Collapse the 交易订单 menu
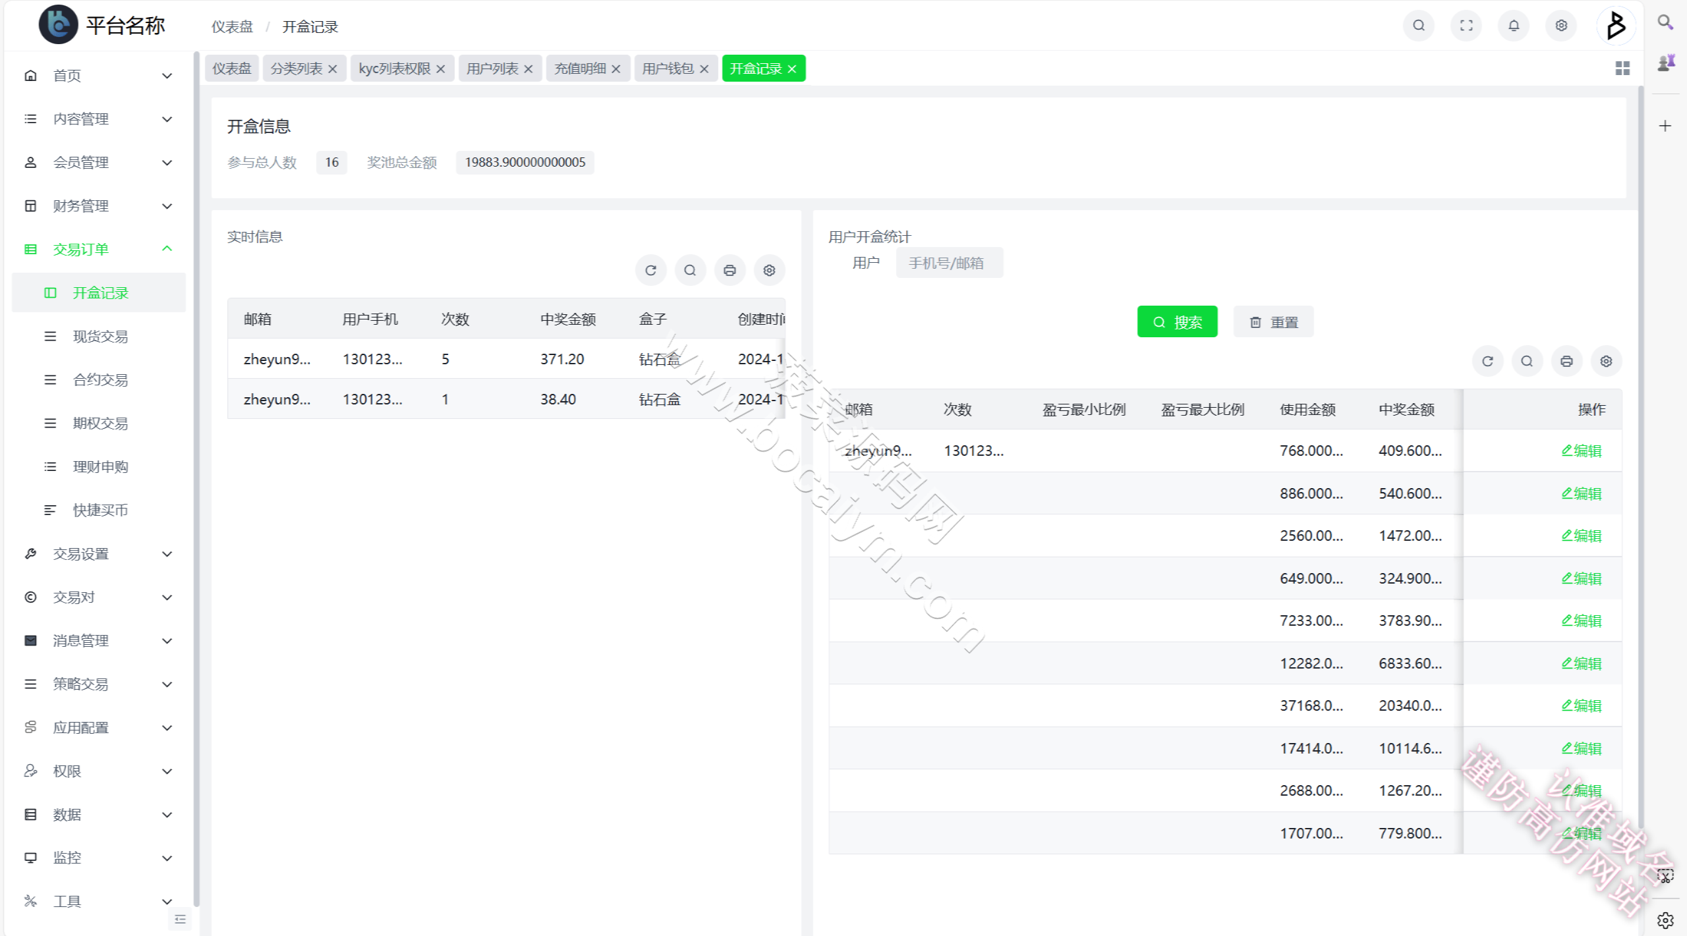The width and height of the screenshot is (1687, 936). pyautogui.click(x=99, y=250)
